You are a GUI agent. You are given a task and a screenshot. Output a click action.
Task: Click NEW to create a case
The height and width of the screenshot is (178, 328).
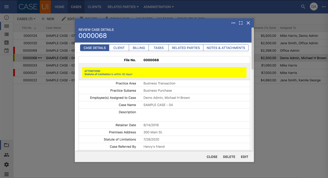(x=48, y=19)
